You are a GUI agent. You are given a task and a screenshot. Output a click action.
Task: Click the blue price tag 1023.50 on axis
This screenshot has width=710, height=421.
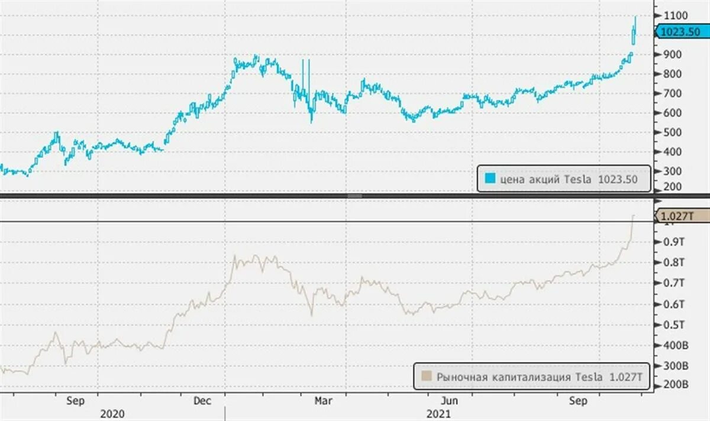[x=682, y=33]
